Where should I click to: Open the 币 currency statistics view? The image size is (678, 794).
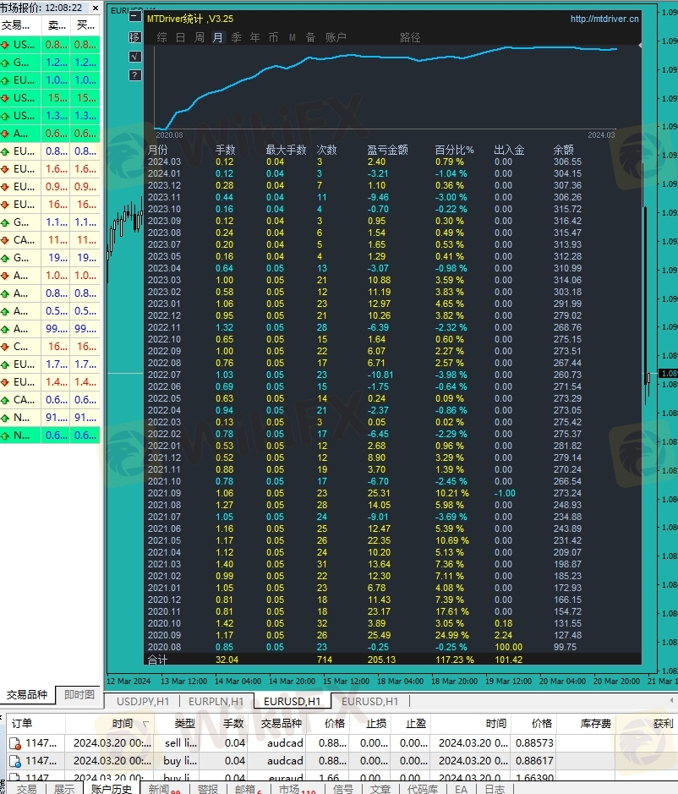[x=273, y=37]
